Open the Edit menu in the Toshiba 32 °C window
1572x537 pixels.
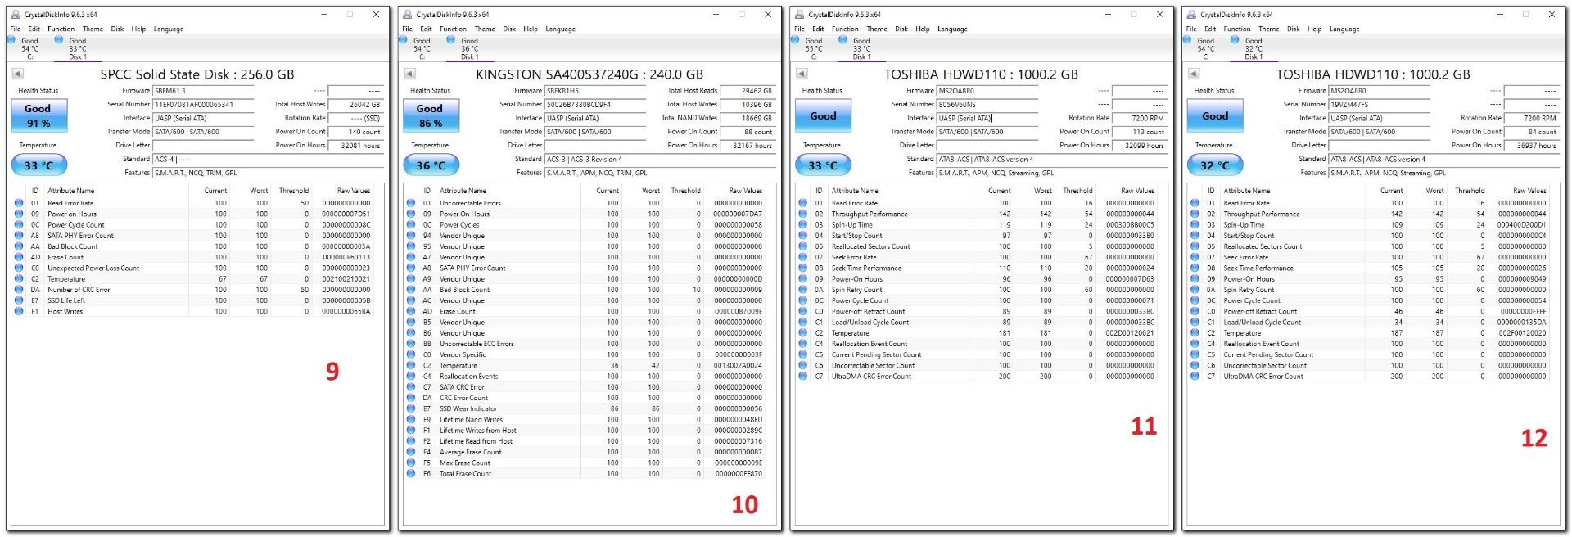tap(1210, 29)
